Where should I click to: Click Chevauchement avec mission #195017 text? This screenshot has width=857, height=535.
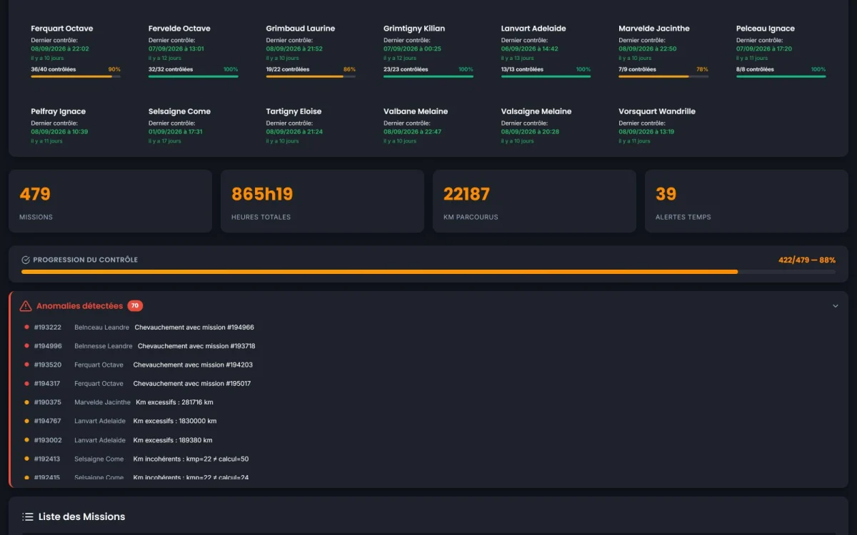192,384
